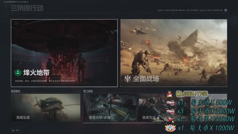Image resolution: width=238 pixels, height=134 pixels.
Task: Click the 战役模式 section heading
Action: [15, 91]
